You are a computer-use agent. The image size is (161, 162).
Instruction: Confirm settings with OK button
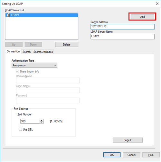[112, 155]
